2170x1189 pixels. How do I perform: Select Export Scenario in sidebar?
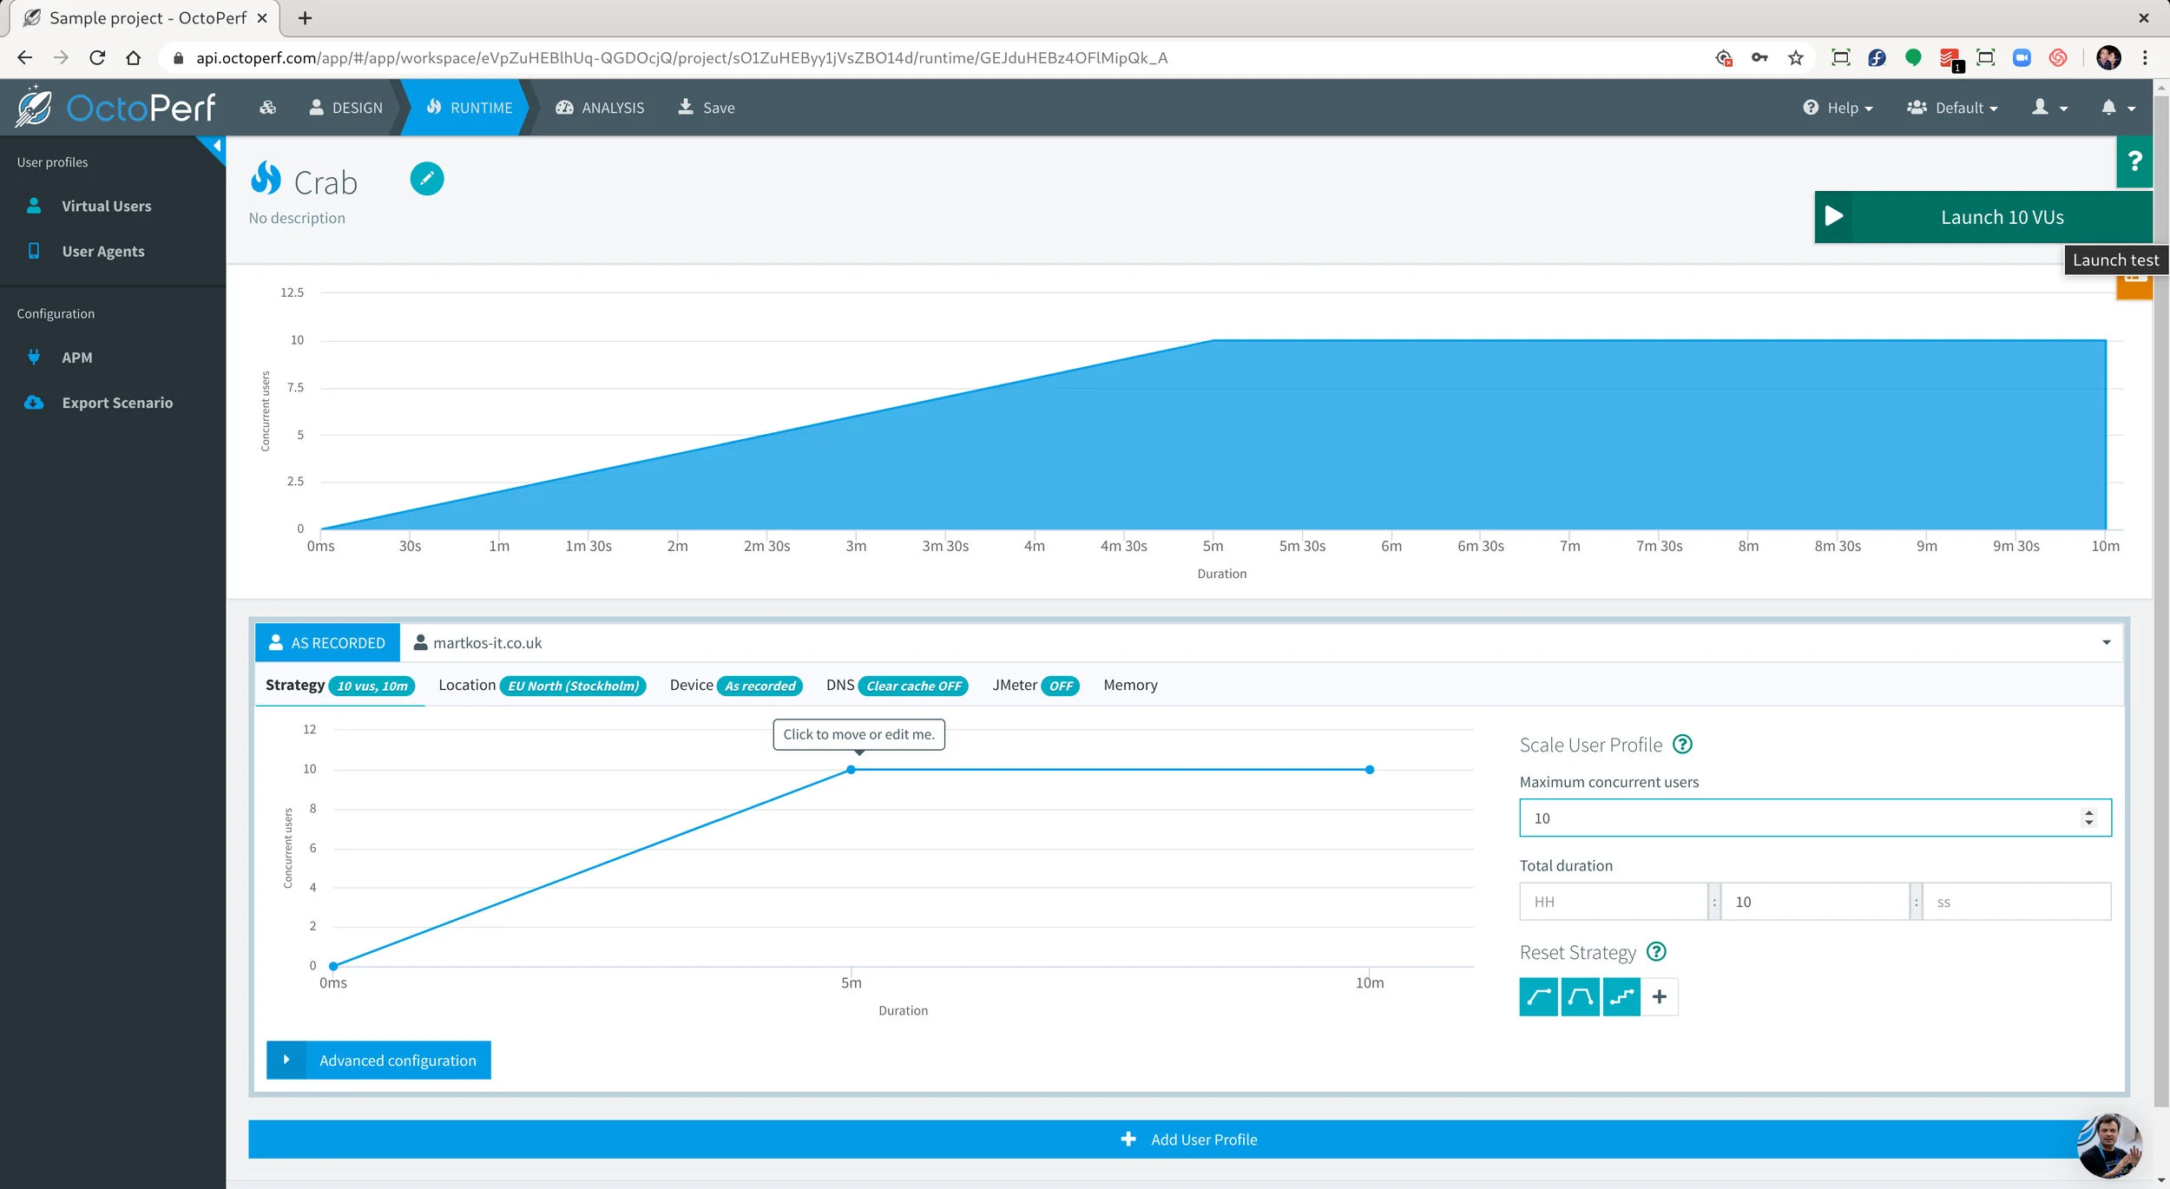(x=117, y=402)
